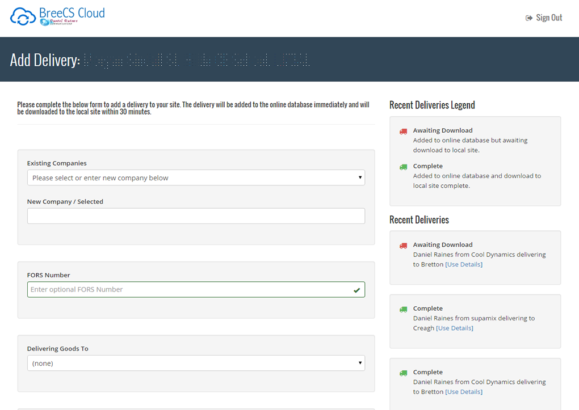This screenshot has height=410, width=579.
Task: Use Details of awaiting download Bretton delivery
Action: pyautogui.click(x=464, y=264)
